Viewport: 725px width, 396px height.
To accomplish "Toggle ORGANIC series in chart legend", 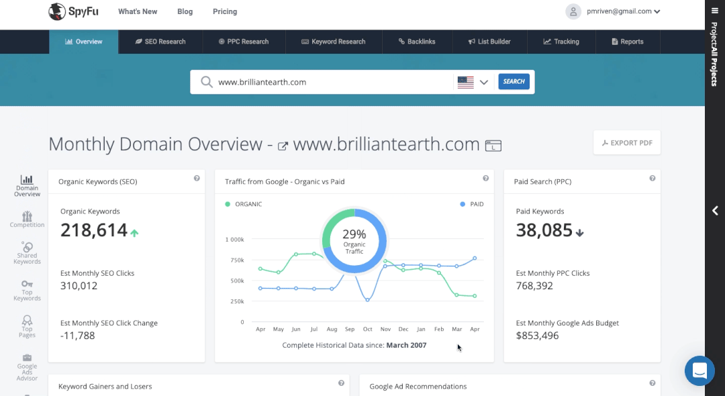I will click(244, 204).
